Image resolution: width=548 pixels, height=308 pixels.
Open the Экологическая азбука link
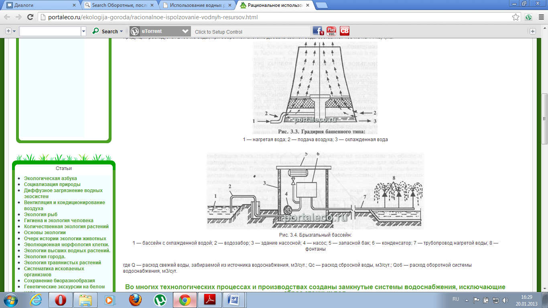point(51,178)
